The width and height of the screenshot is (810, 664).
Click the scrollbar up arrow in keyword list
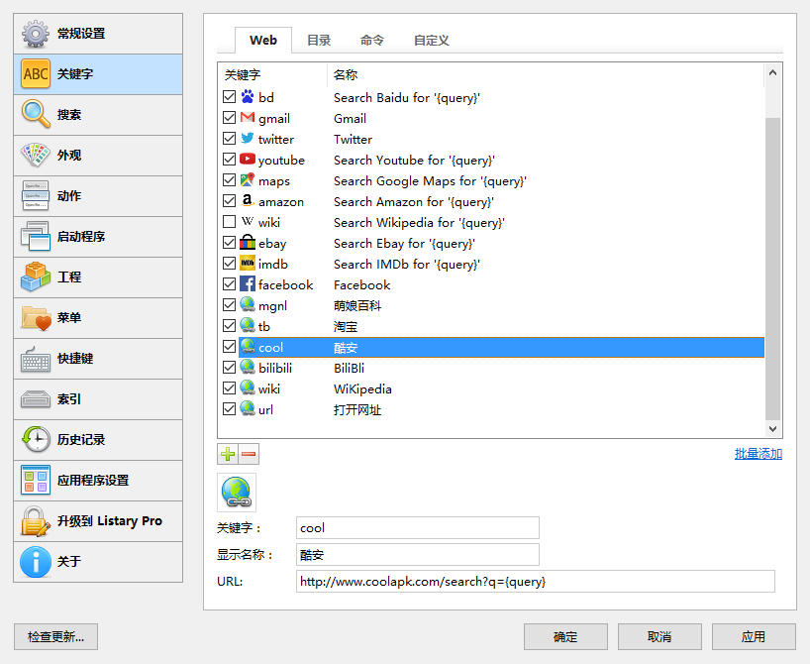pyautogui.click(x=772, y=73)
